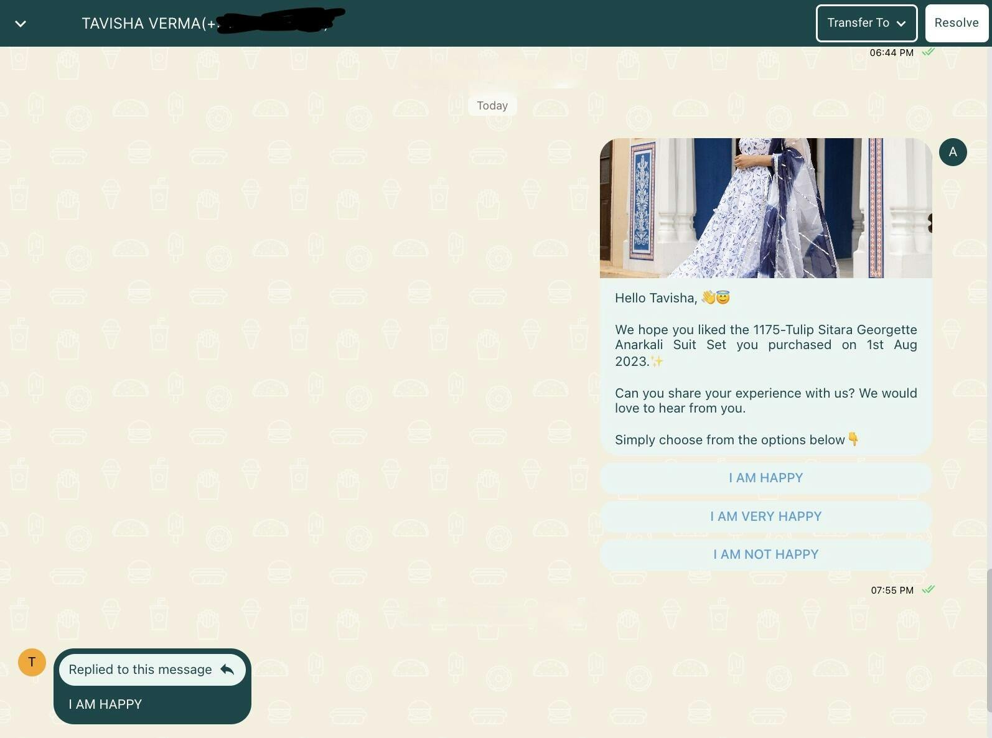Click the 07:55 PM message timestamp
Screen dimensions: 992x738
[892, 590]
